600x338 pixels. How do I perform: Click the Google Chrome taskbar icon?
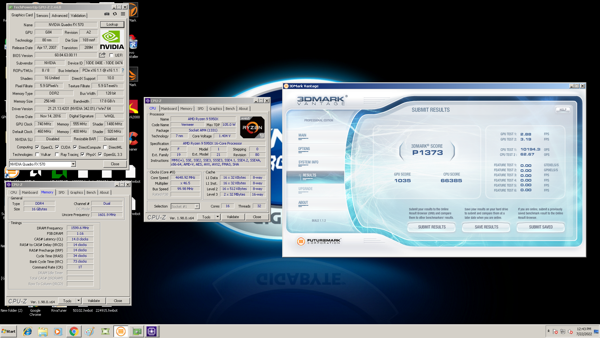pos(74,331)
